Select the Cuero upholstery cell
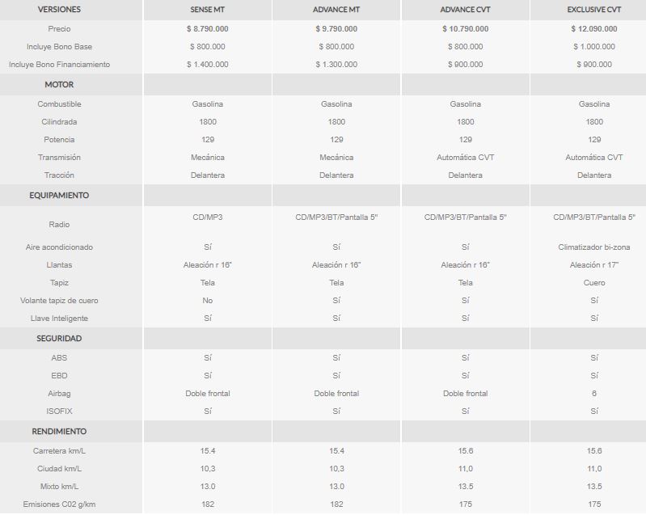This screenshot has width=646, height=515. tap(594, 283)
